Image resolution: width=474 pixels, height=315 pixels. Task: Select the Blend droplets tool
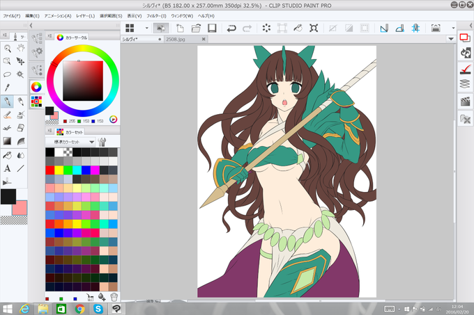click(20, 155)
